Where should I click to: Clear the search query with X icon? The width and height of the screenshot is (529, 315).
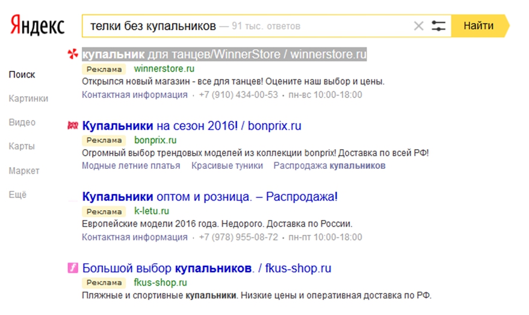(418, 26)
